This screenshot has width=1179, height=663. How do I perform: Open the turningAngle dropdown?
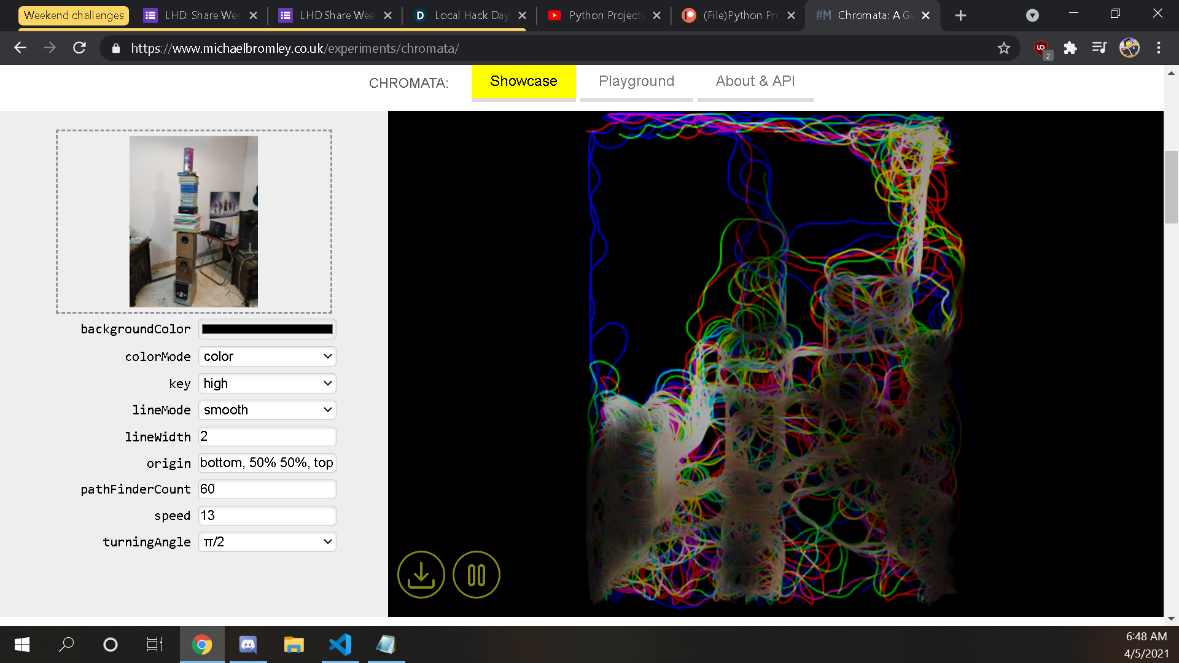[267, 542]
